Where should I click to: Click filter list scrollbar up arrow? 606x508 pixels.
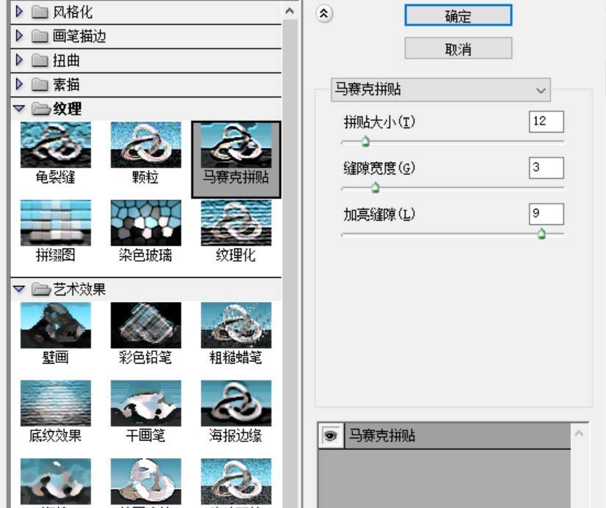(290, 11)
